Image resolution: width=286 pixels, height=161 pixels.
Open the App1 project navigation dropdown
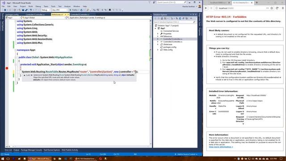click(x=13, y=18)
